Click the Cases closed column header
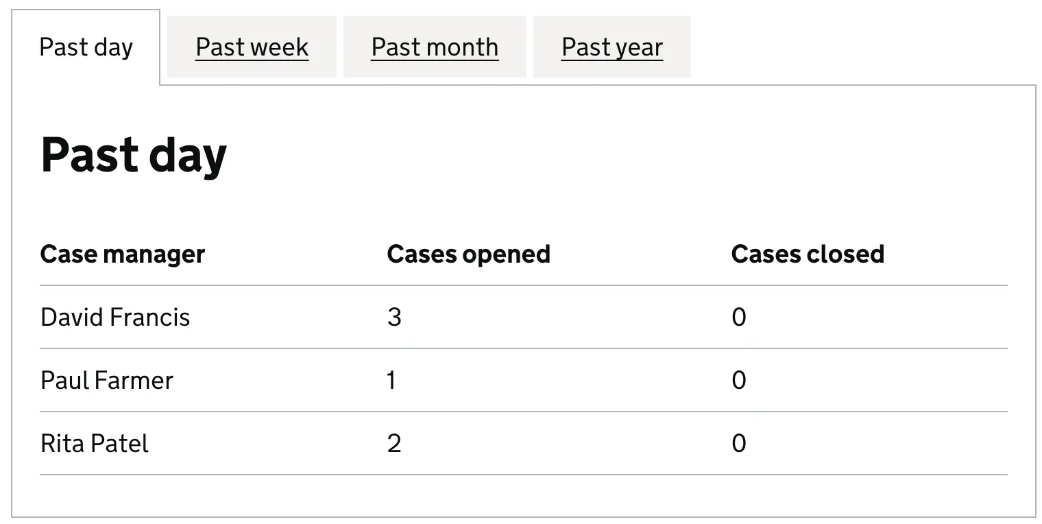The image size is (1042, 524). coord(808,254)
